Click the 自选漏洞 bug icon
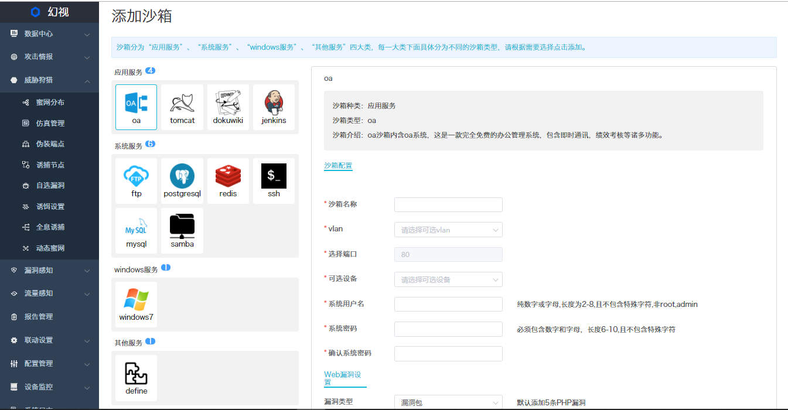788x410 pixels. 26,186
